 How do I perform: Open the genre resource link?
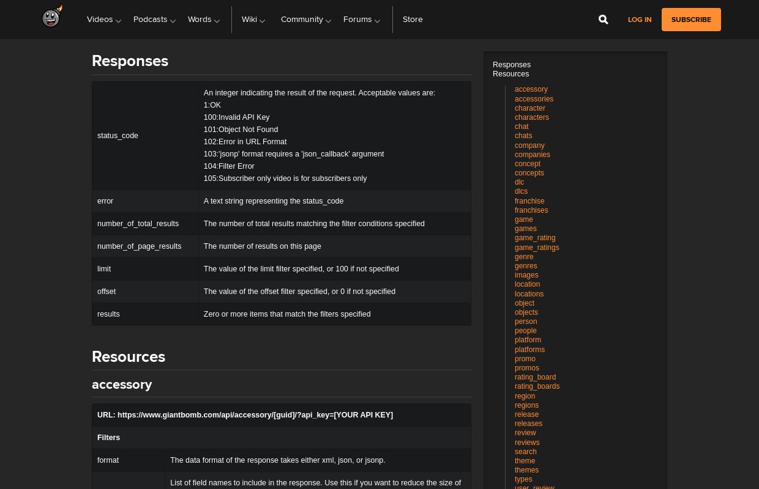524,257
